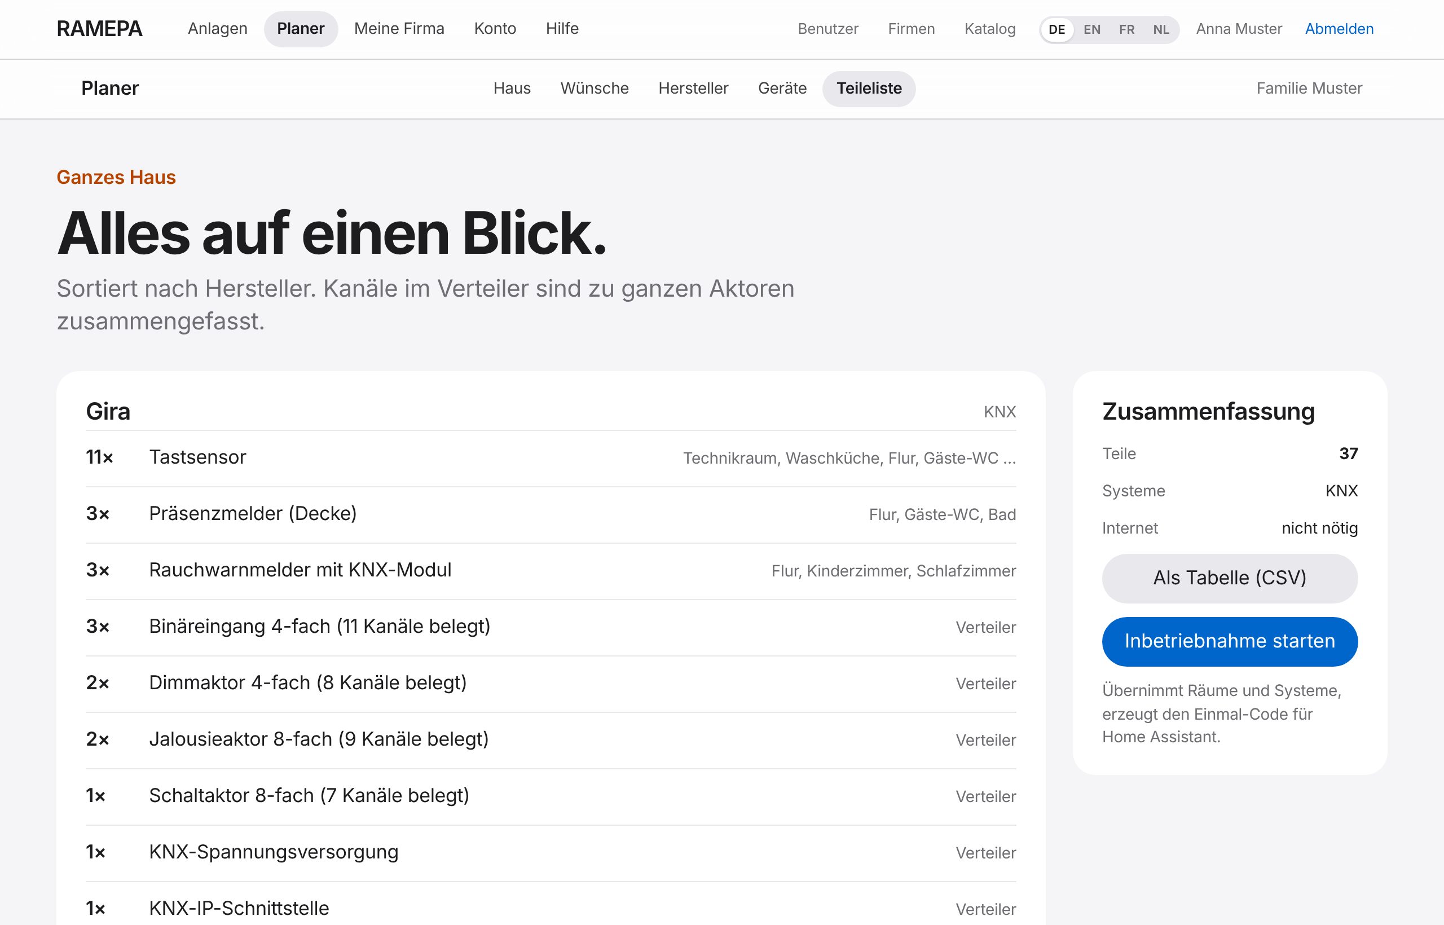Click the RAMEPA logo
1444x925 pixels.
click(x=99, y=29)
